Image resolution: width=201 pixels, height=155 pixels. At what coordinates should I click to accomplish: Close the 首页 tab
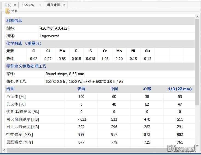click(x=15, y=5)
